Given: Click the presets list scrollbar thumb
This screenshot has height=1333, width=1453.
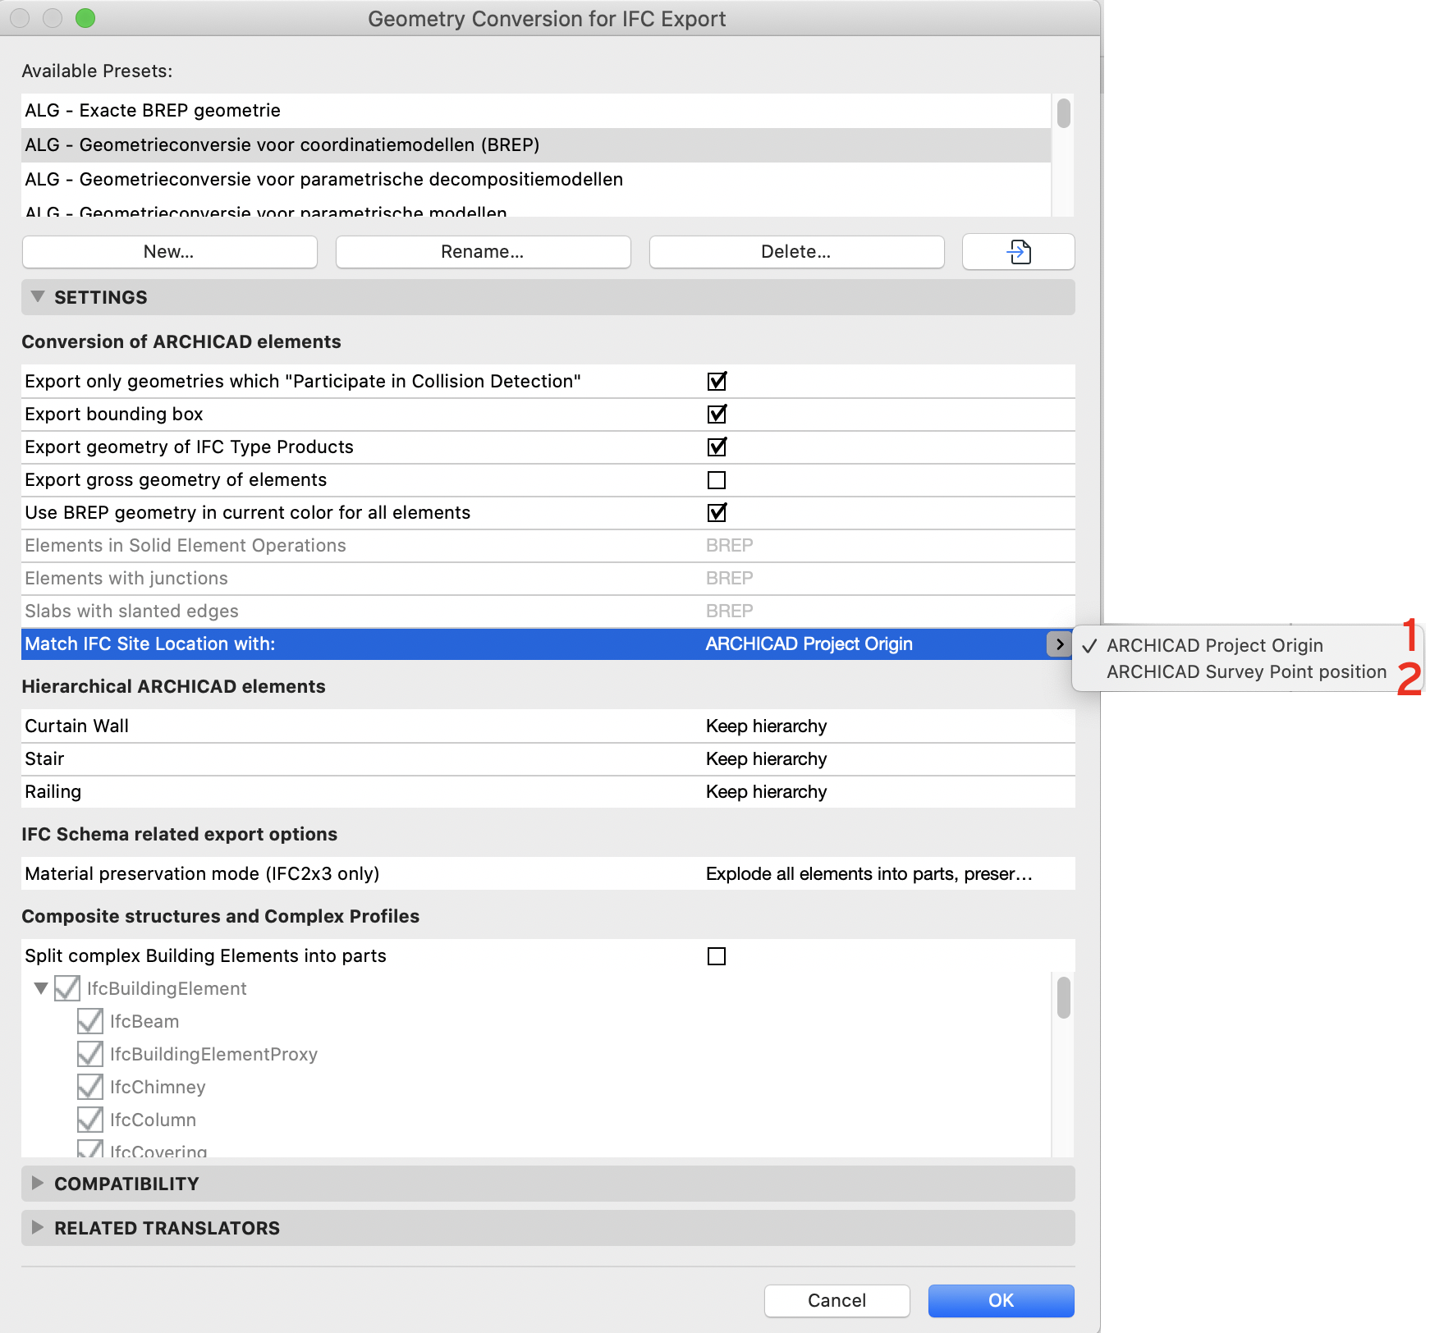Looking at the screenshot, I should click(1063, 113).
